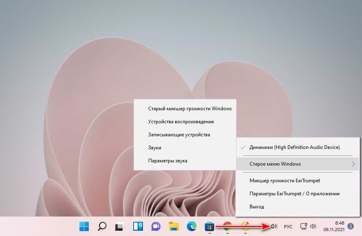
Task: Open Task View from the taskbar
Action: pyautogui.click(x=120, y=226)
